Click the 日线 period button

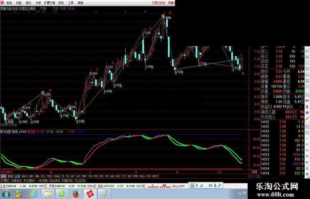(x=254, y=172)
